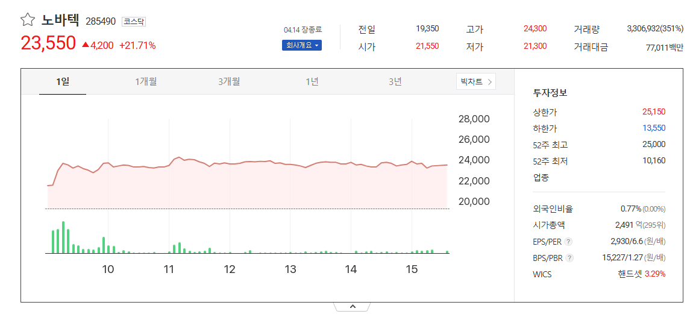Click the 04.14 장종료 status text
690x314 pixels.
point(303,30)
